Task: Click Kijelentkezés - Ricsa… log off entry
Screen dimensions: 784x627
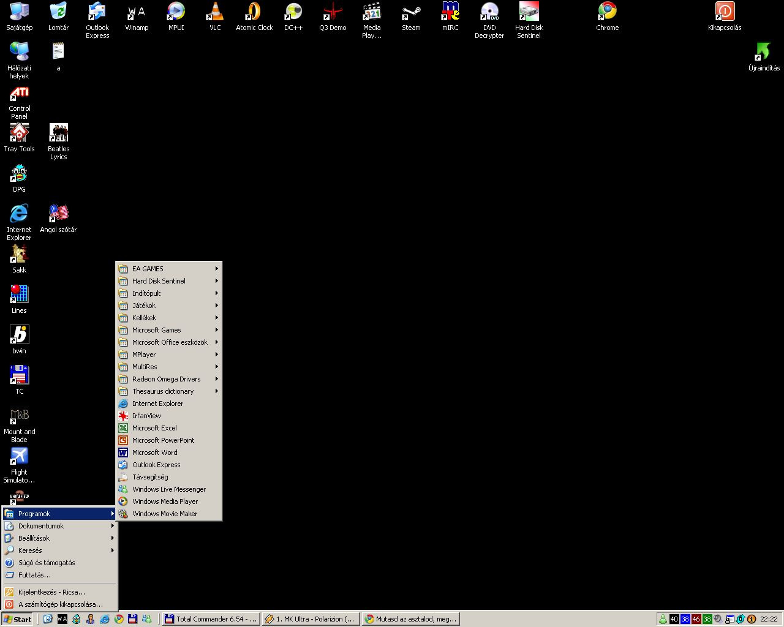Action: 59,592
